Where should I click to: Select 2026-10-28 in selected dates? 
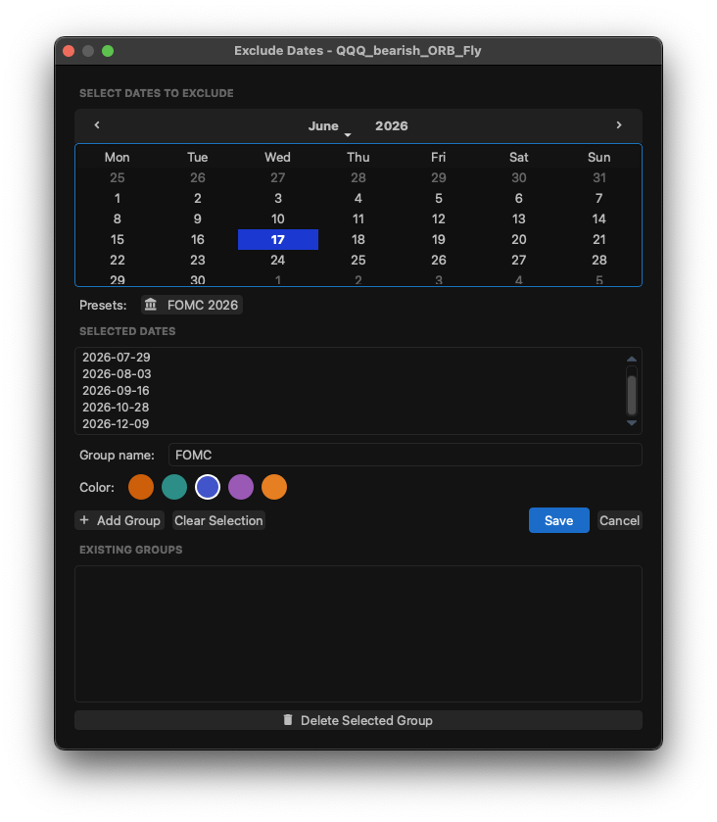(x=116, y=408)
